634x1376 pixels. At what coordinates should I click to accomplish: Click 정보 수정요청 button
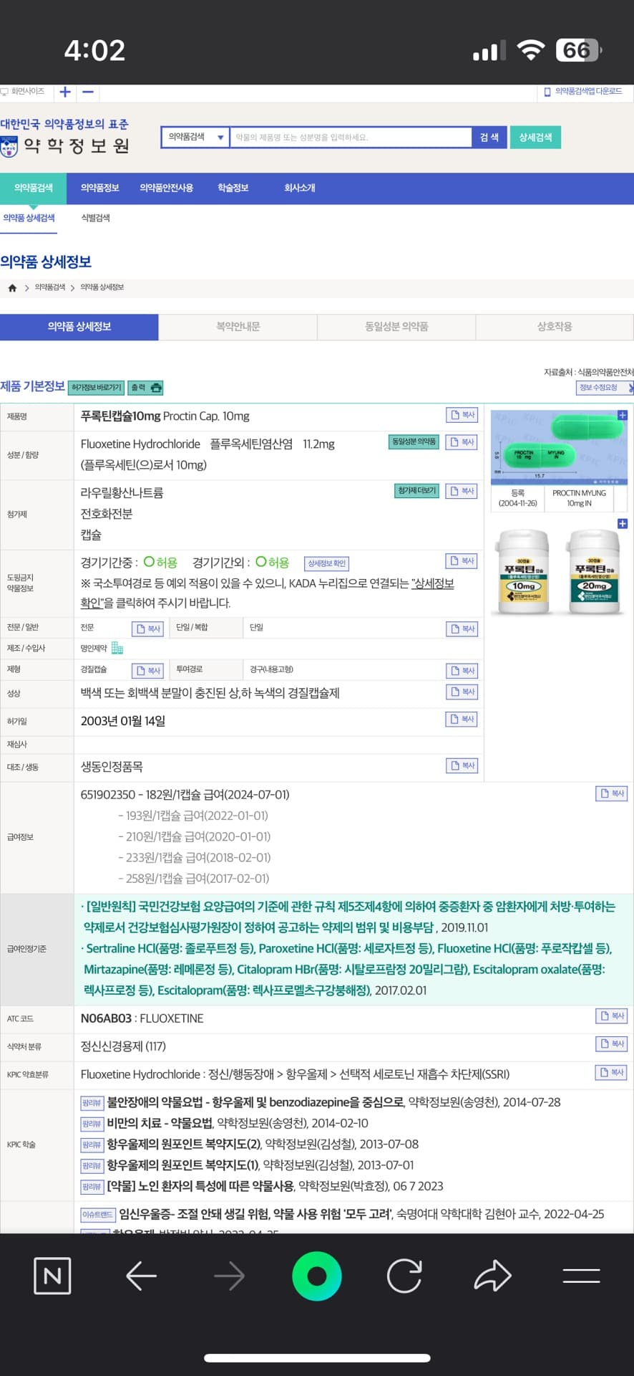(604, 388)
